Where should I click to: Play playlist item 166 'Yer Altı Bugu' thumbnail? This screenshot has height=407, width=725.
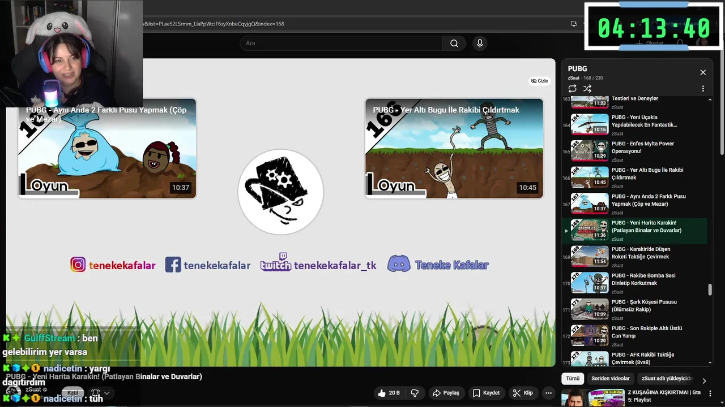(x=590, y=177)
